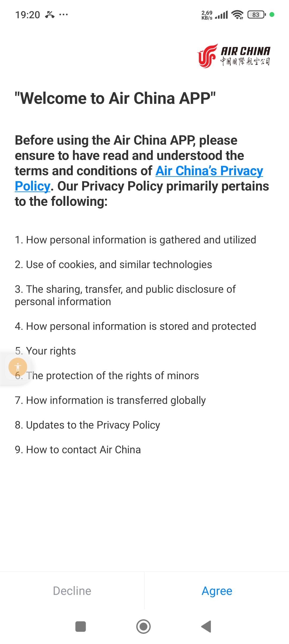Tap the missed call status icon
This screenshot has width=289, height=644.
pyautogui.click(x=50, y=14)
